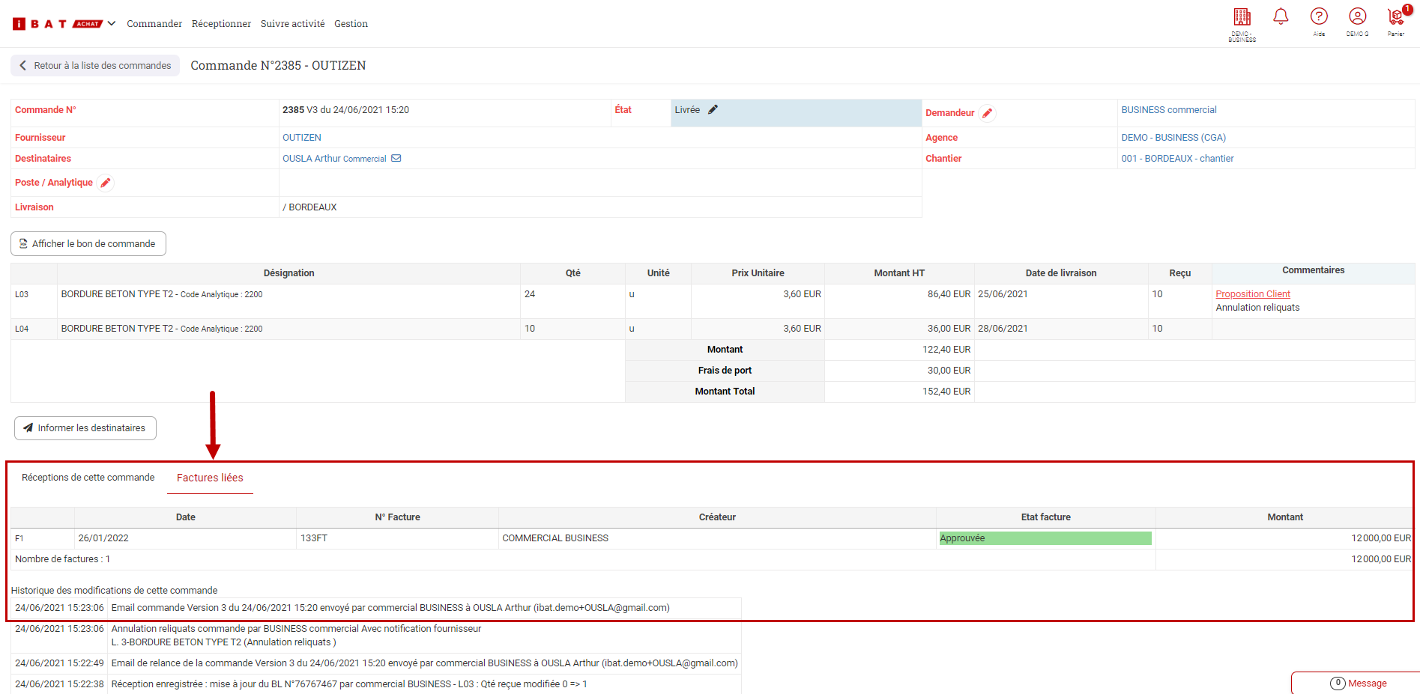Image resolution: width=1420 pixels, height=694 pixels.
Task: Expand the IBAT Achat module dropdown chevron
Action: click(x=112, y=24)
